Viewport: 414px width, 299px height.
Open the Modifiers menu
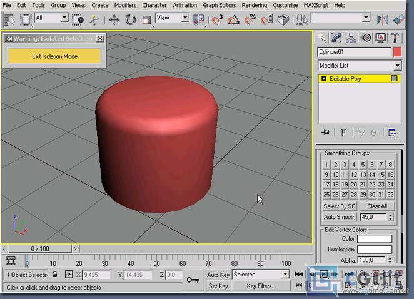pyautogui.click(x=125, y=5)
